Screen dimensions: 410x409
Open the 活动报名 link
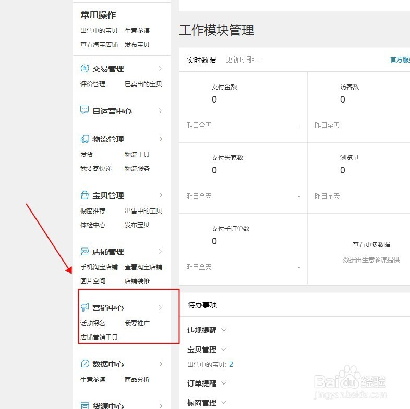point(92,324)
